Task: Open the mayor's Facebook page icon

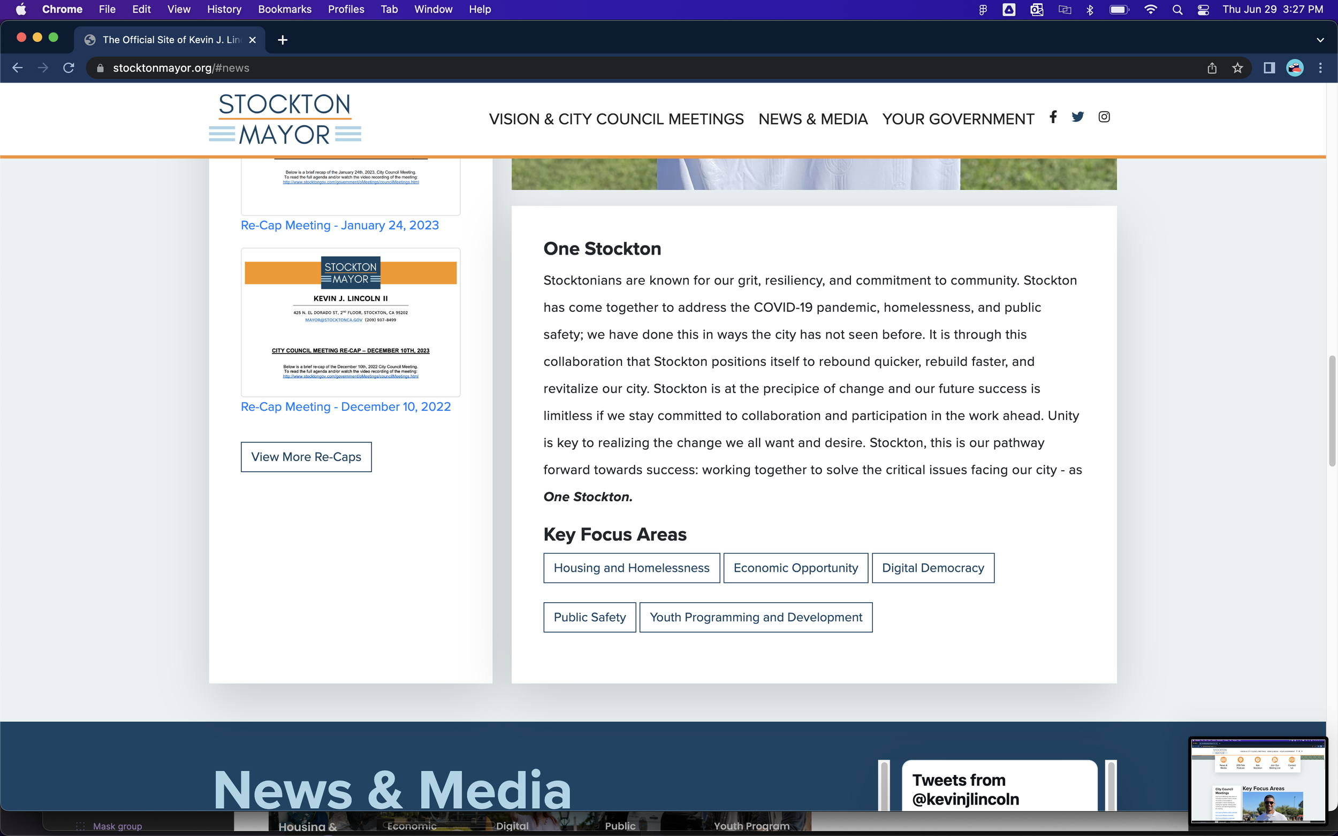Action: [1053, 117]
